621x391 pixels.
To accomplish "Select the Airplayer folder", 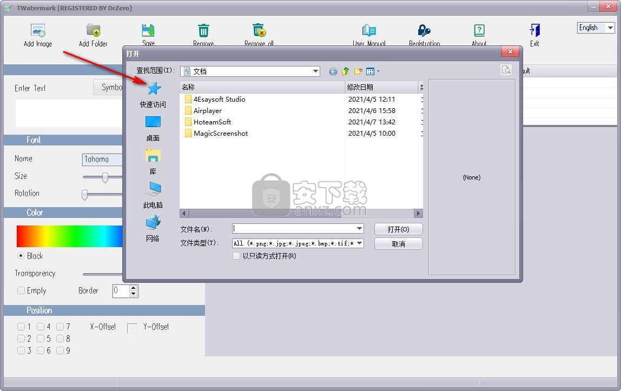I will tap(203, 111).
